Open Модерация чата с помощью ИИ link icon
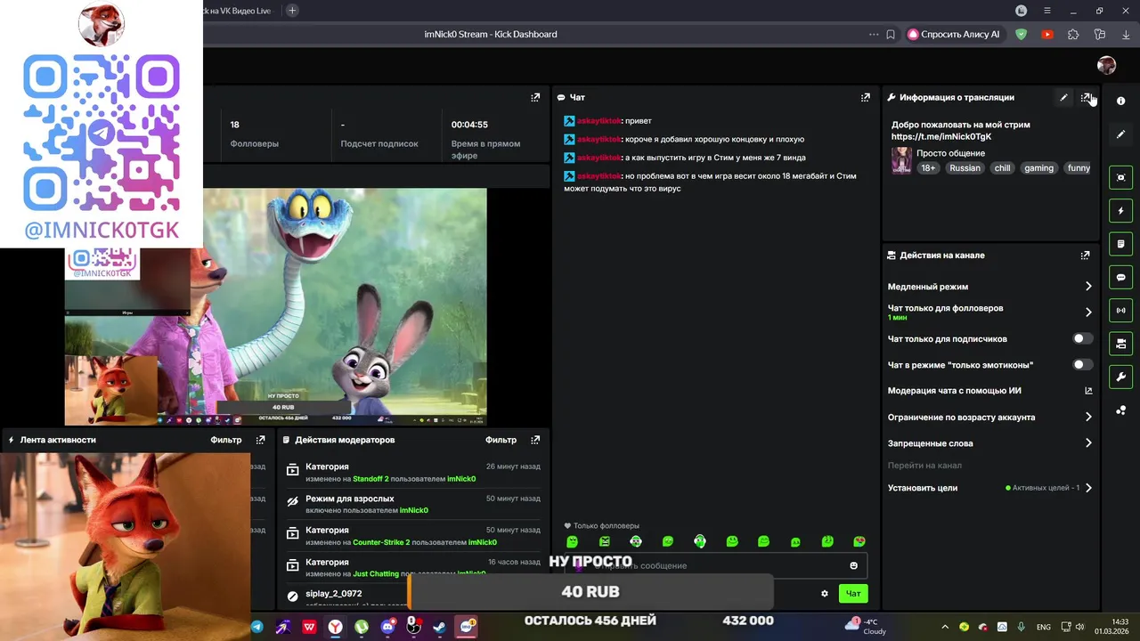Viewport: 1140px width, 641px height. click(x=1087, y=391)
